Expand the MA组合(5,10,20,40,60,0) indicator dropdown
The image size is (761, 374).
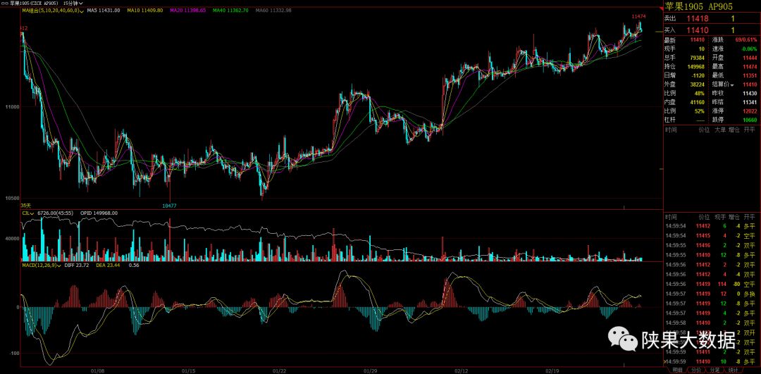coord(52,10)
